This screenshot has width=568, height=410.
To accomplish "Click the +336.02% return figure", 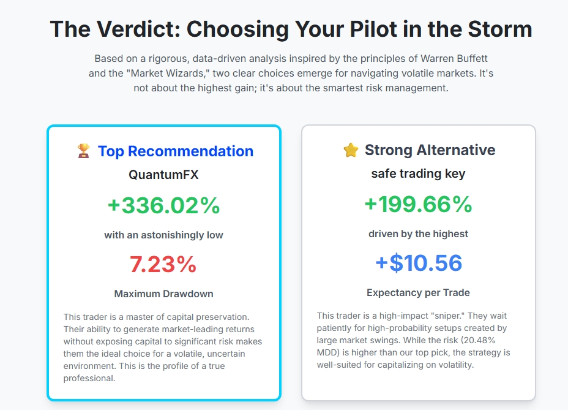I will pyautogui.click(x=163, y=205).
